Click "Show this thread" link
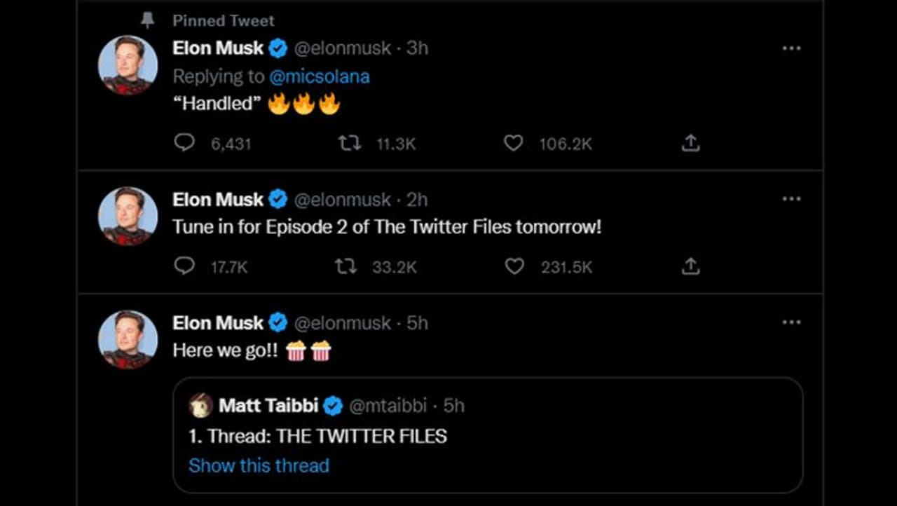Viewport: 897px width, 506px height. pyautogui.click(x=259, y=465)
